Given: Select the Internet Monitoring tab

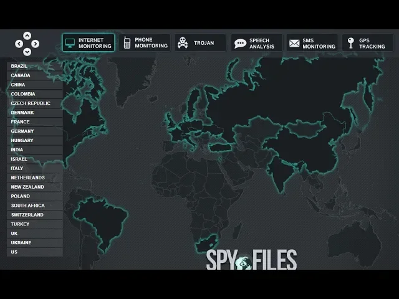Looking at the screenshot, I should click(x=89, y=43).
